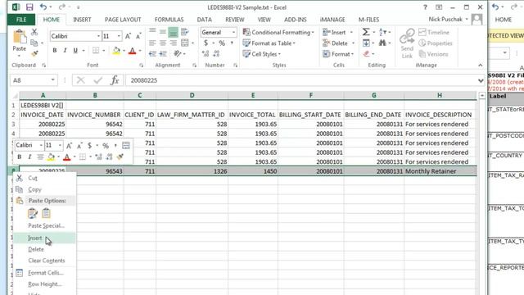Viewport: 524px width, 295px height.
Task: Select Paste Special in the context menu
Action: click(x=44, y=226)
